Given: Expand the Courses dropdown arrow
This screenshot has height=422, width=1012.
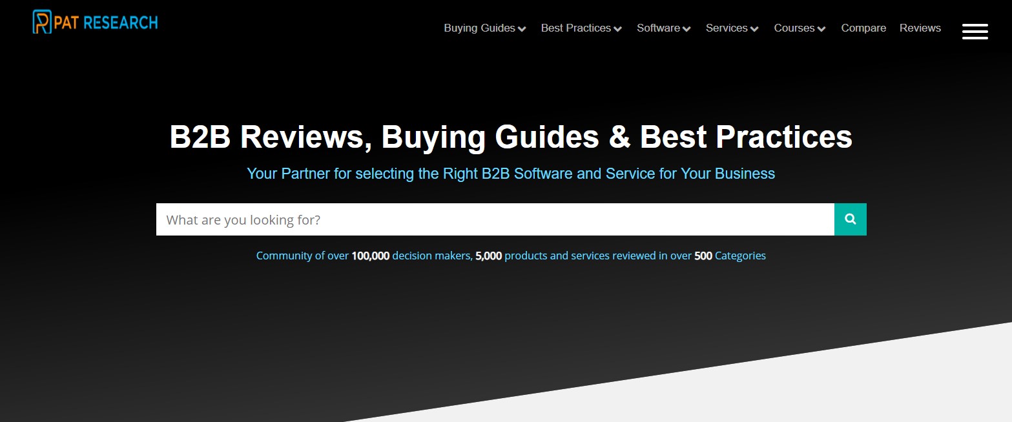Looking at the screenshot, I should pos(821,29).
